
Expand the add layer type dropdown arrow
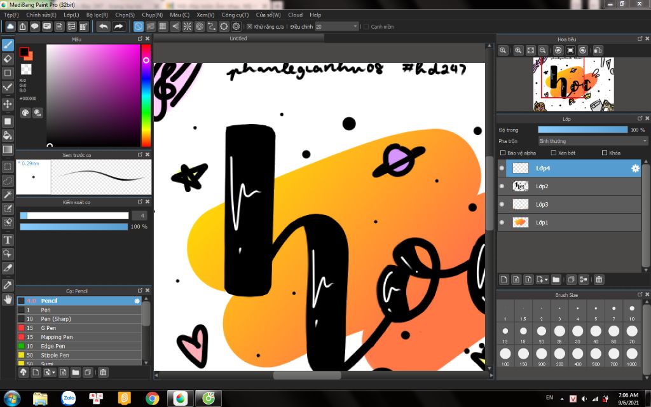[x=546, y=280]
